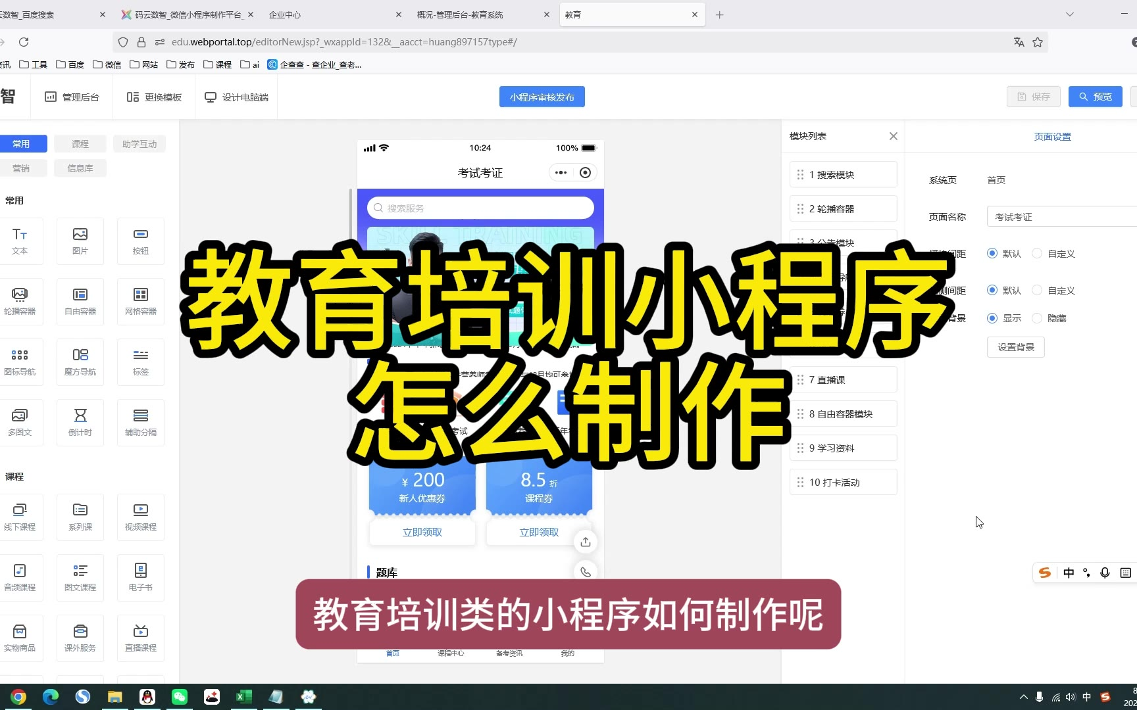Add the 课外服务 extracurricular service component
The height and width of the screenshot is (710, 1137).
(80, 638)
